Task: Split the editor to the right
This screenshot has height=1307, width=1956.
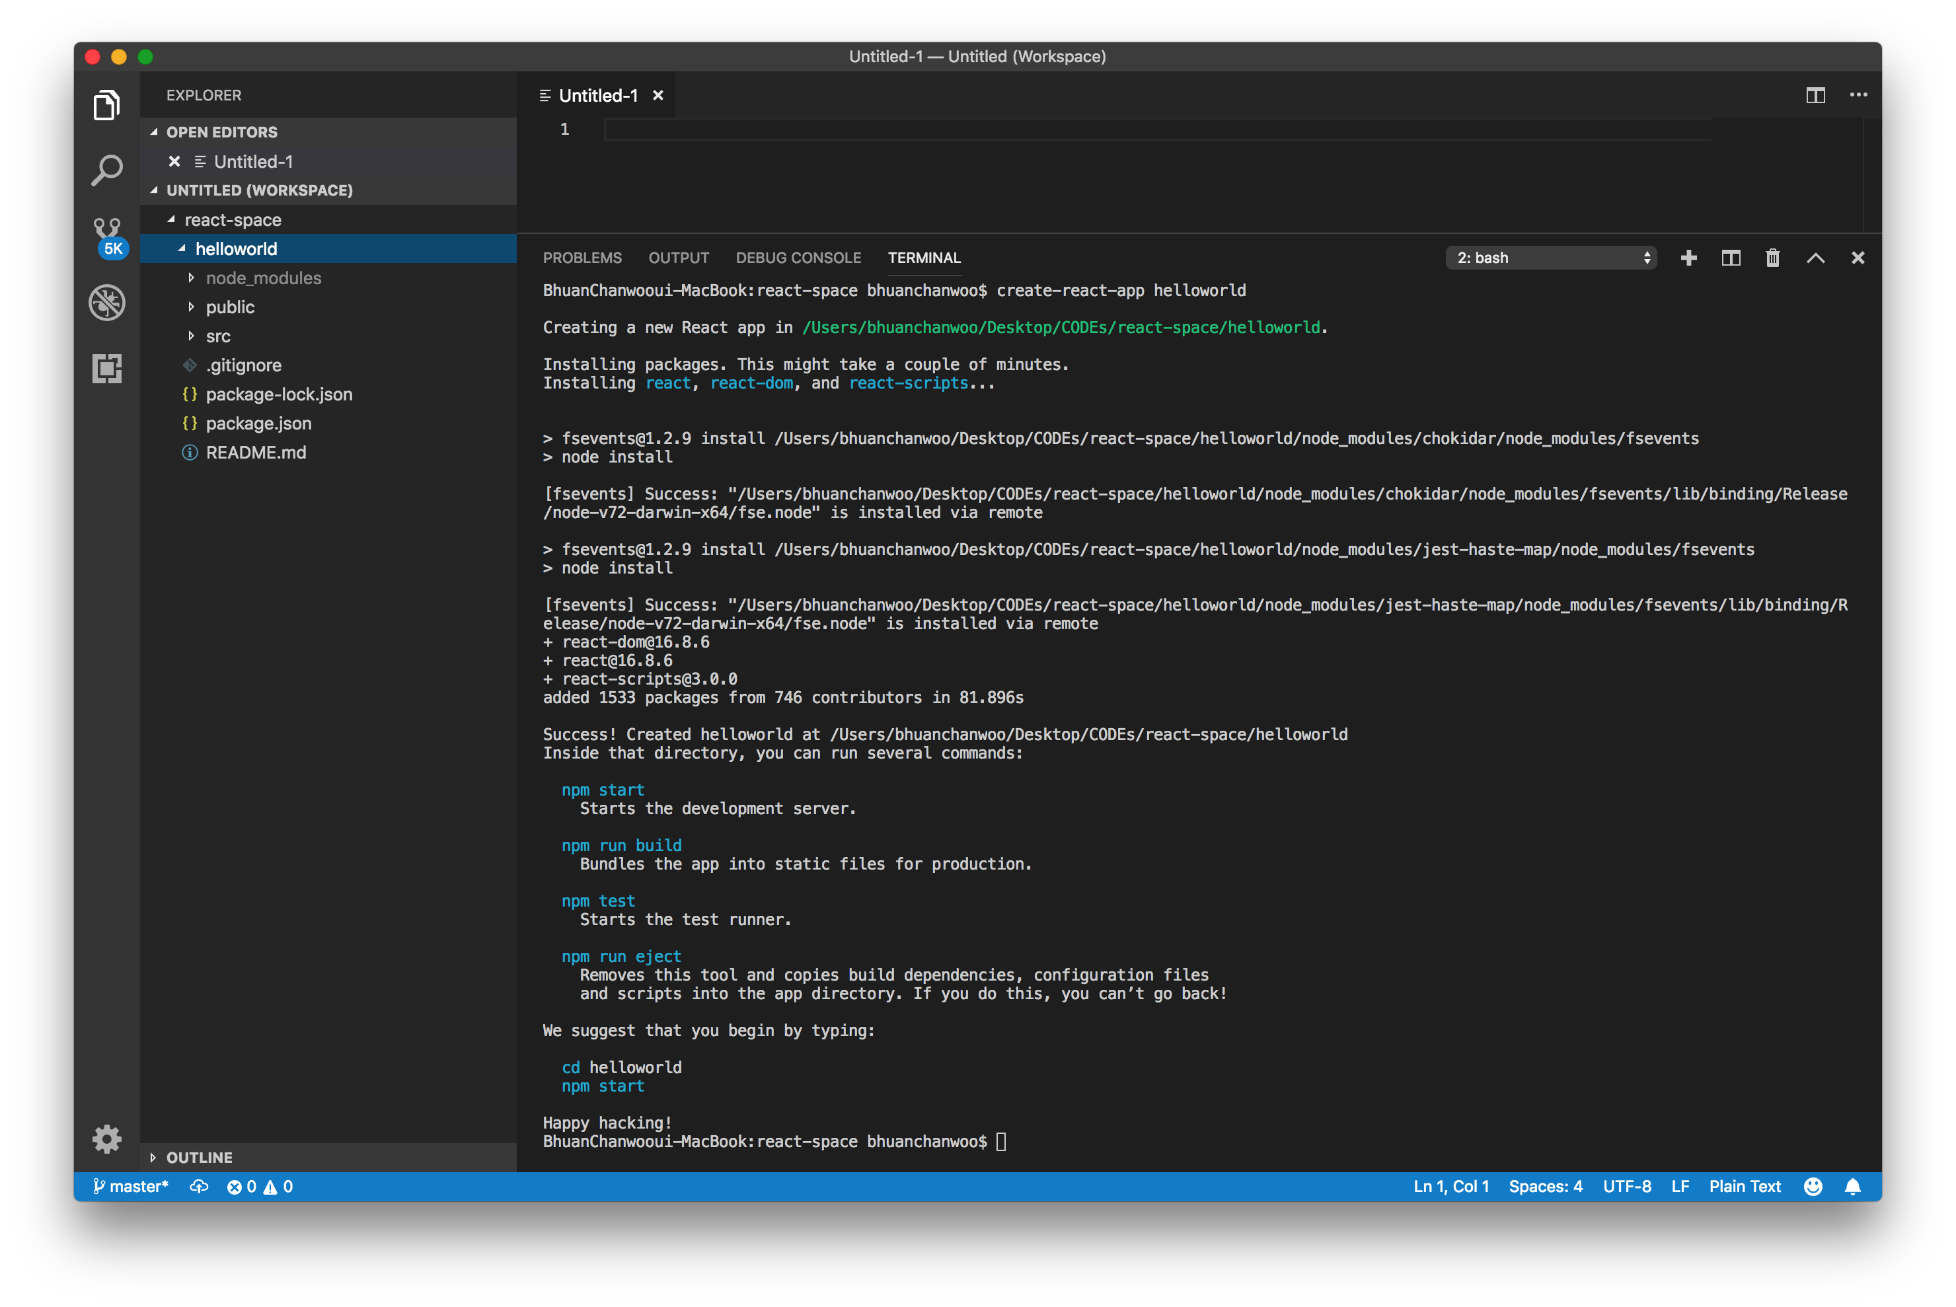Action: 1815,95
